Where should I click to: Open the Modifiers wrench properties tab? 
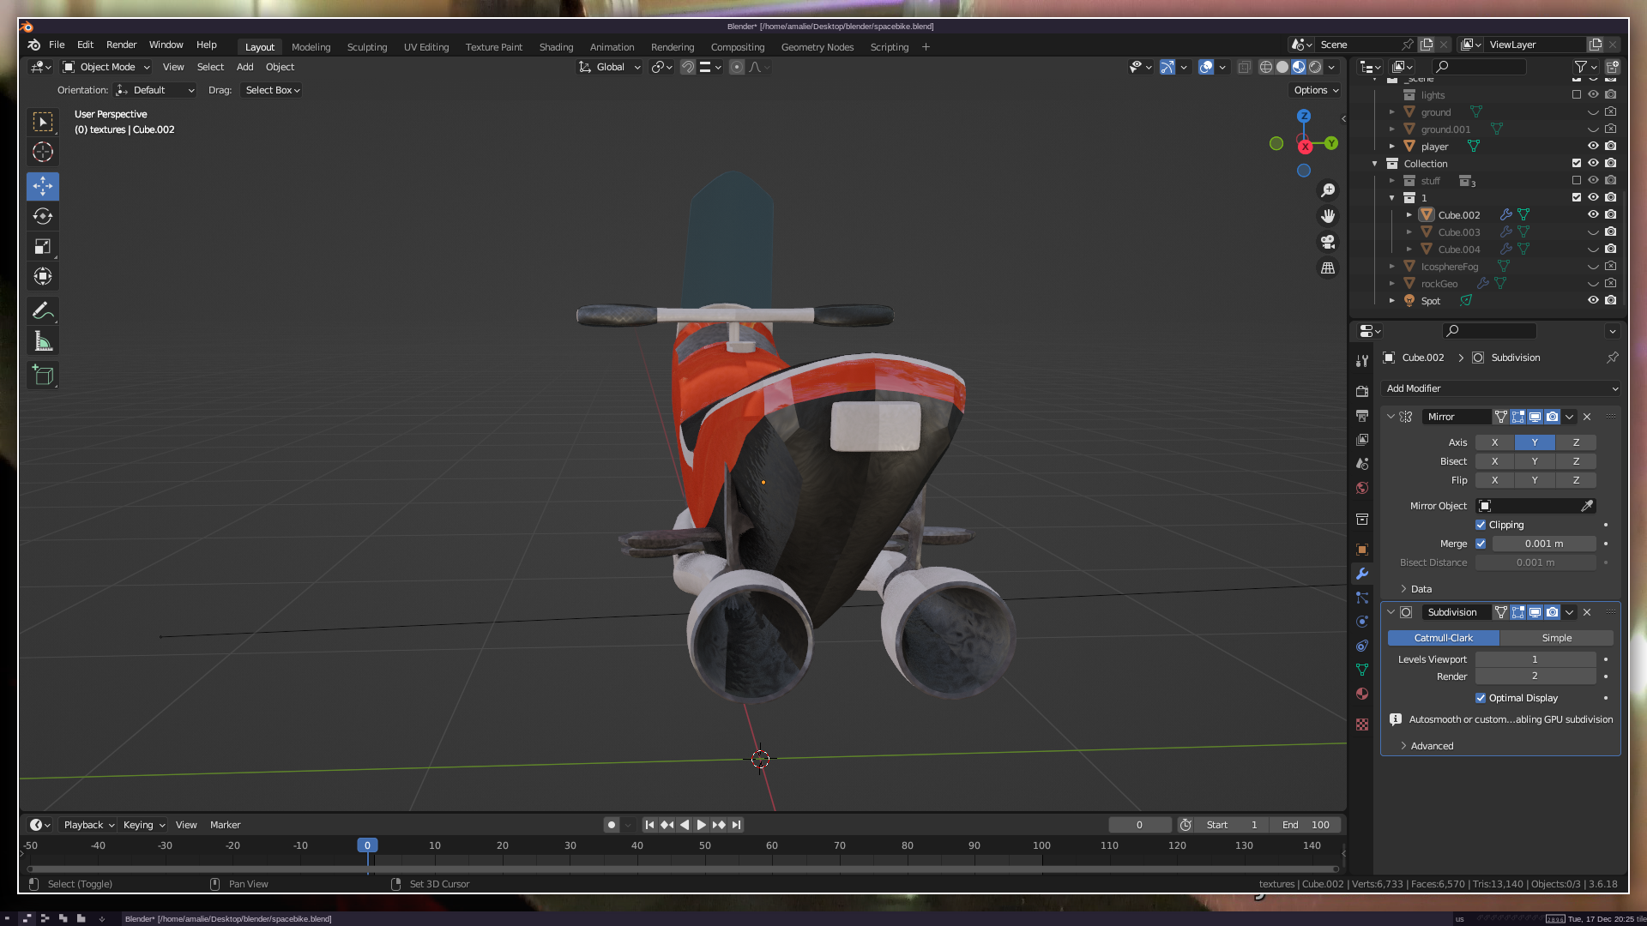[x=1362, y=574]
